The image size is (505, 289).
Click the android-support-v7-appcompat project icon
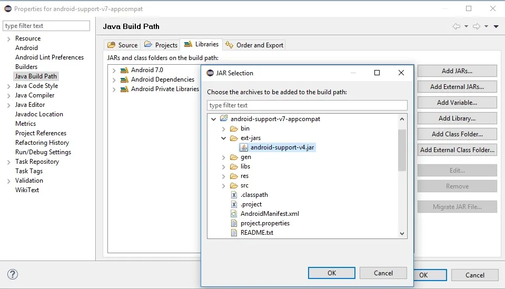click(x=224, y=118)
